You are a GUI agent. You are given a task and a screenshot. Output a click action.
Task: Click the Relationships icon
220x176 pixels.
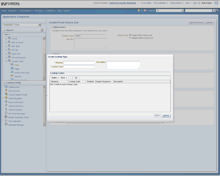point(6,87)
